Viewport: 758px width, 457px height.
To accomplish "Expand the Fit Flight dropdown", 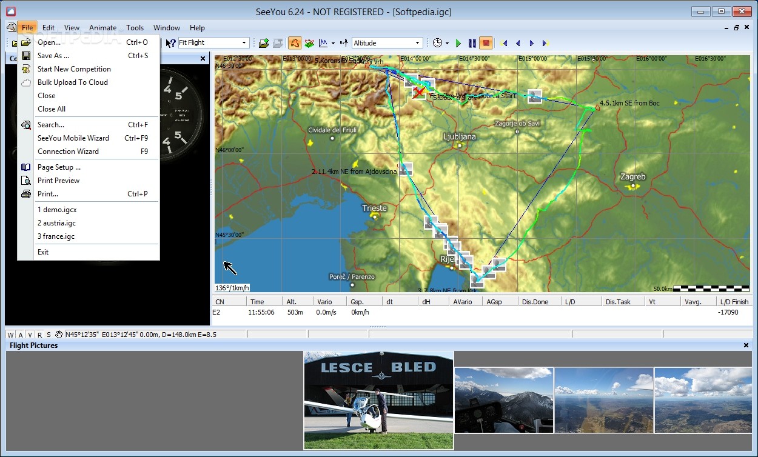I will (x=244, y=43).
